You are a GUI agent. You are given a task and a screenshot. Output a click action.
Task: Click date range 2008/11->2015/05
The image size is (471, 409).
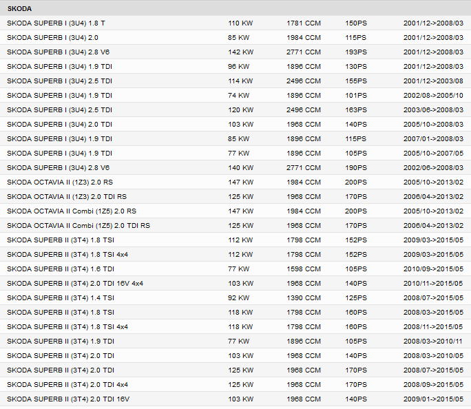(433, 327)
